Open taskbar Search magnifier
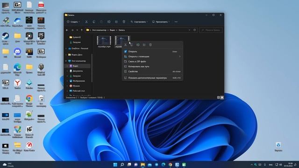Viewport: 299px width, 168px height. (x=122, y=165)
